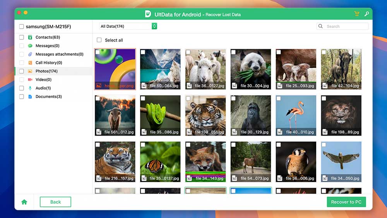Image resolution: width=387 pixels, height=218 pixels.
Task: Click the Back button
Action: (x=55, y=202)
